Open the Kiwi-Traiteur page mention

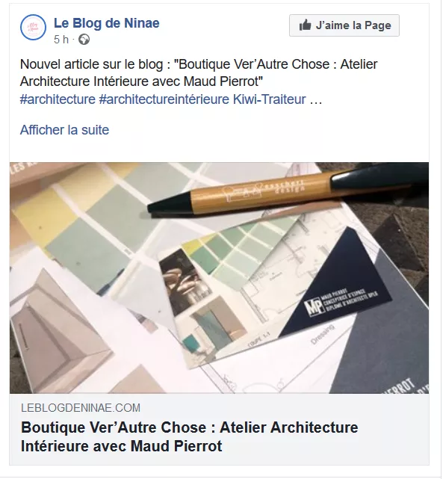tap(269, 99)
